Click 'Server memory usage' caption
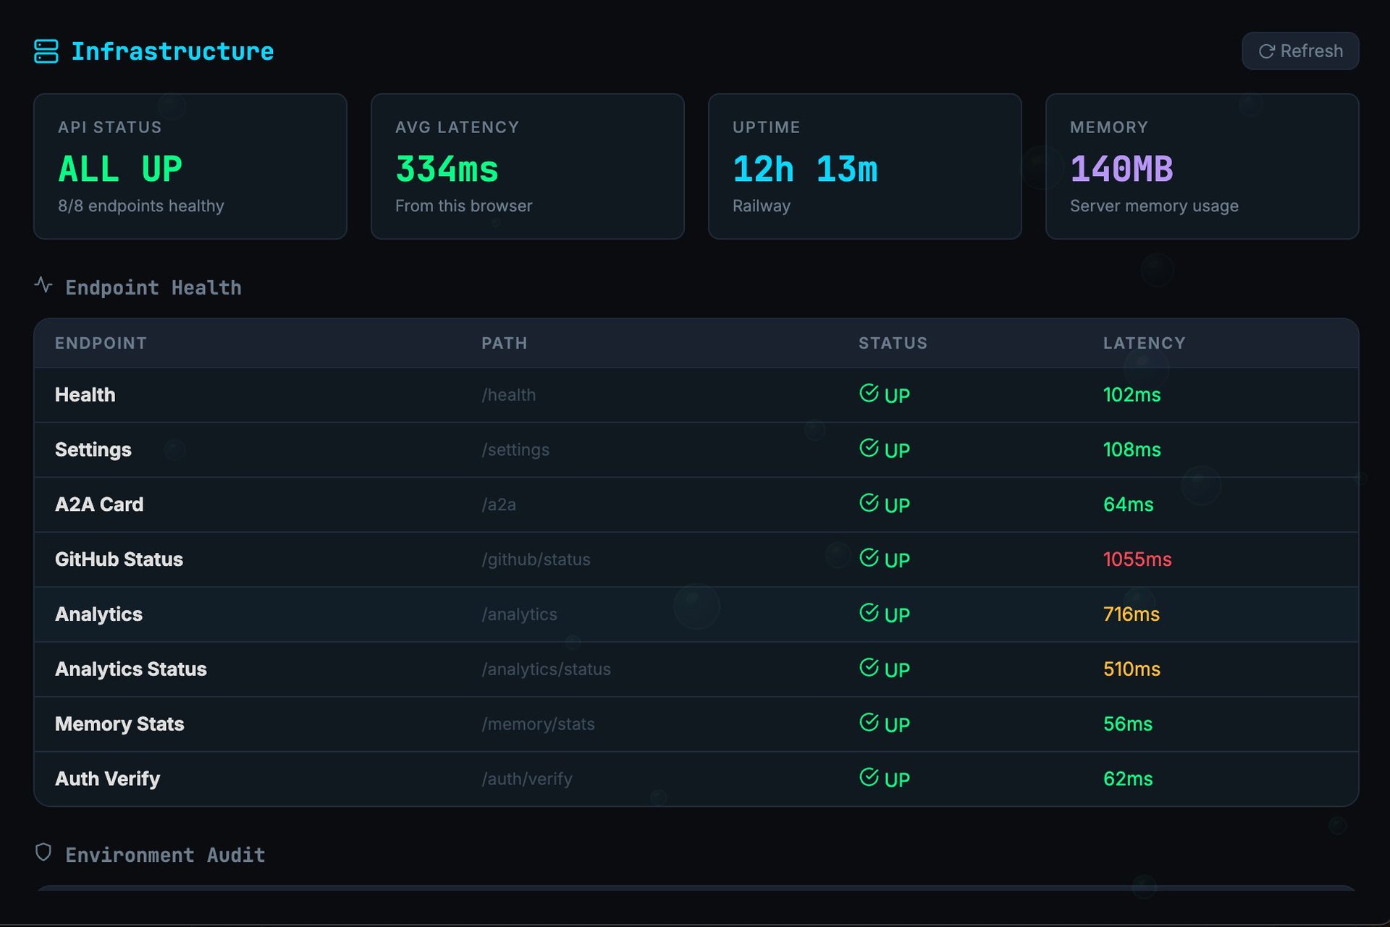The width and height of the screenshot is (1390, 927). tap(1154, 206)
